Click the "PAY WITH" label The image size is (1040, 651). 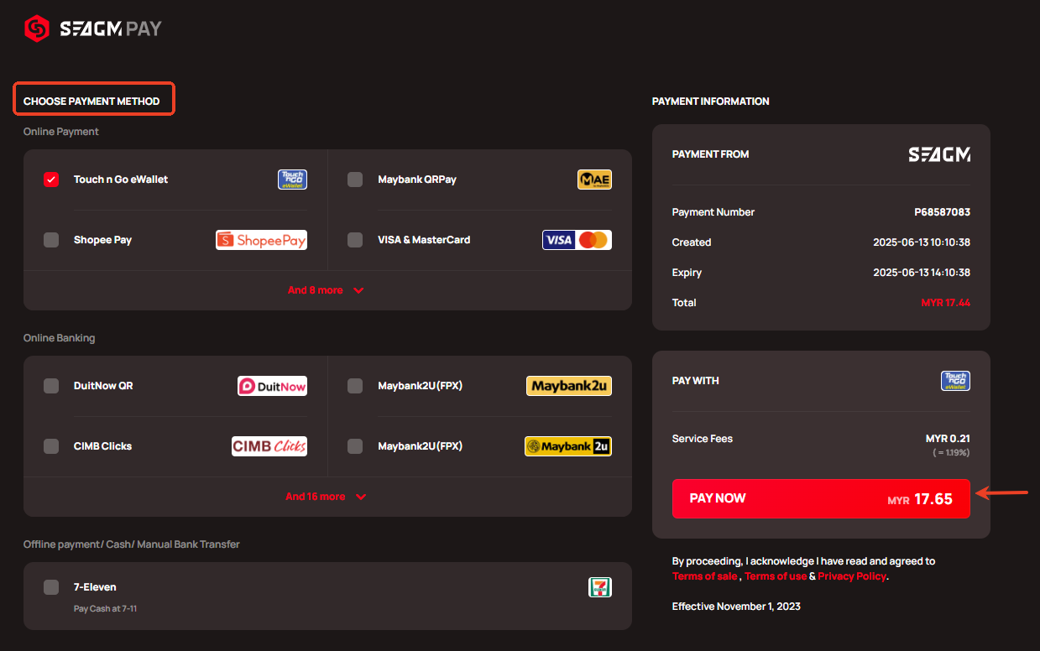(696, 381)
